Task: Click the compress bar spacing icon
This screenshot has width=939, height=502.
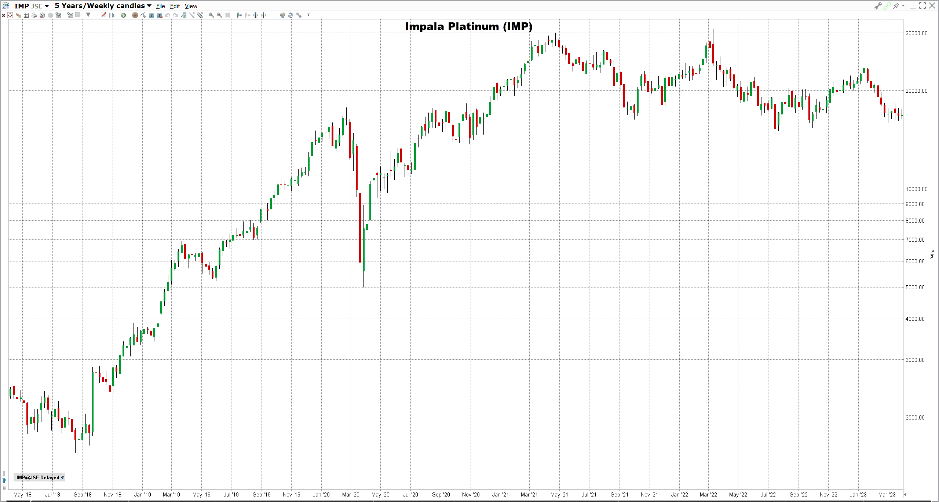Action: coord(264,15)
